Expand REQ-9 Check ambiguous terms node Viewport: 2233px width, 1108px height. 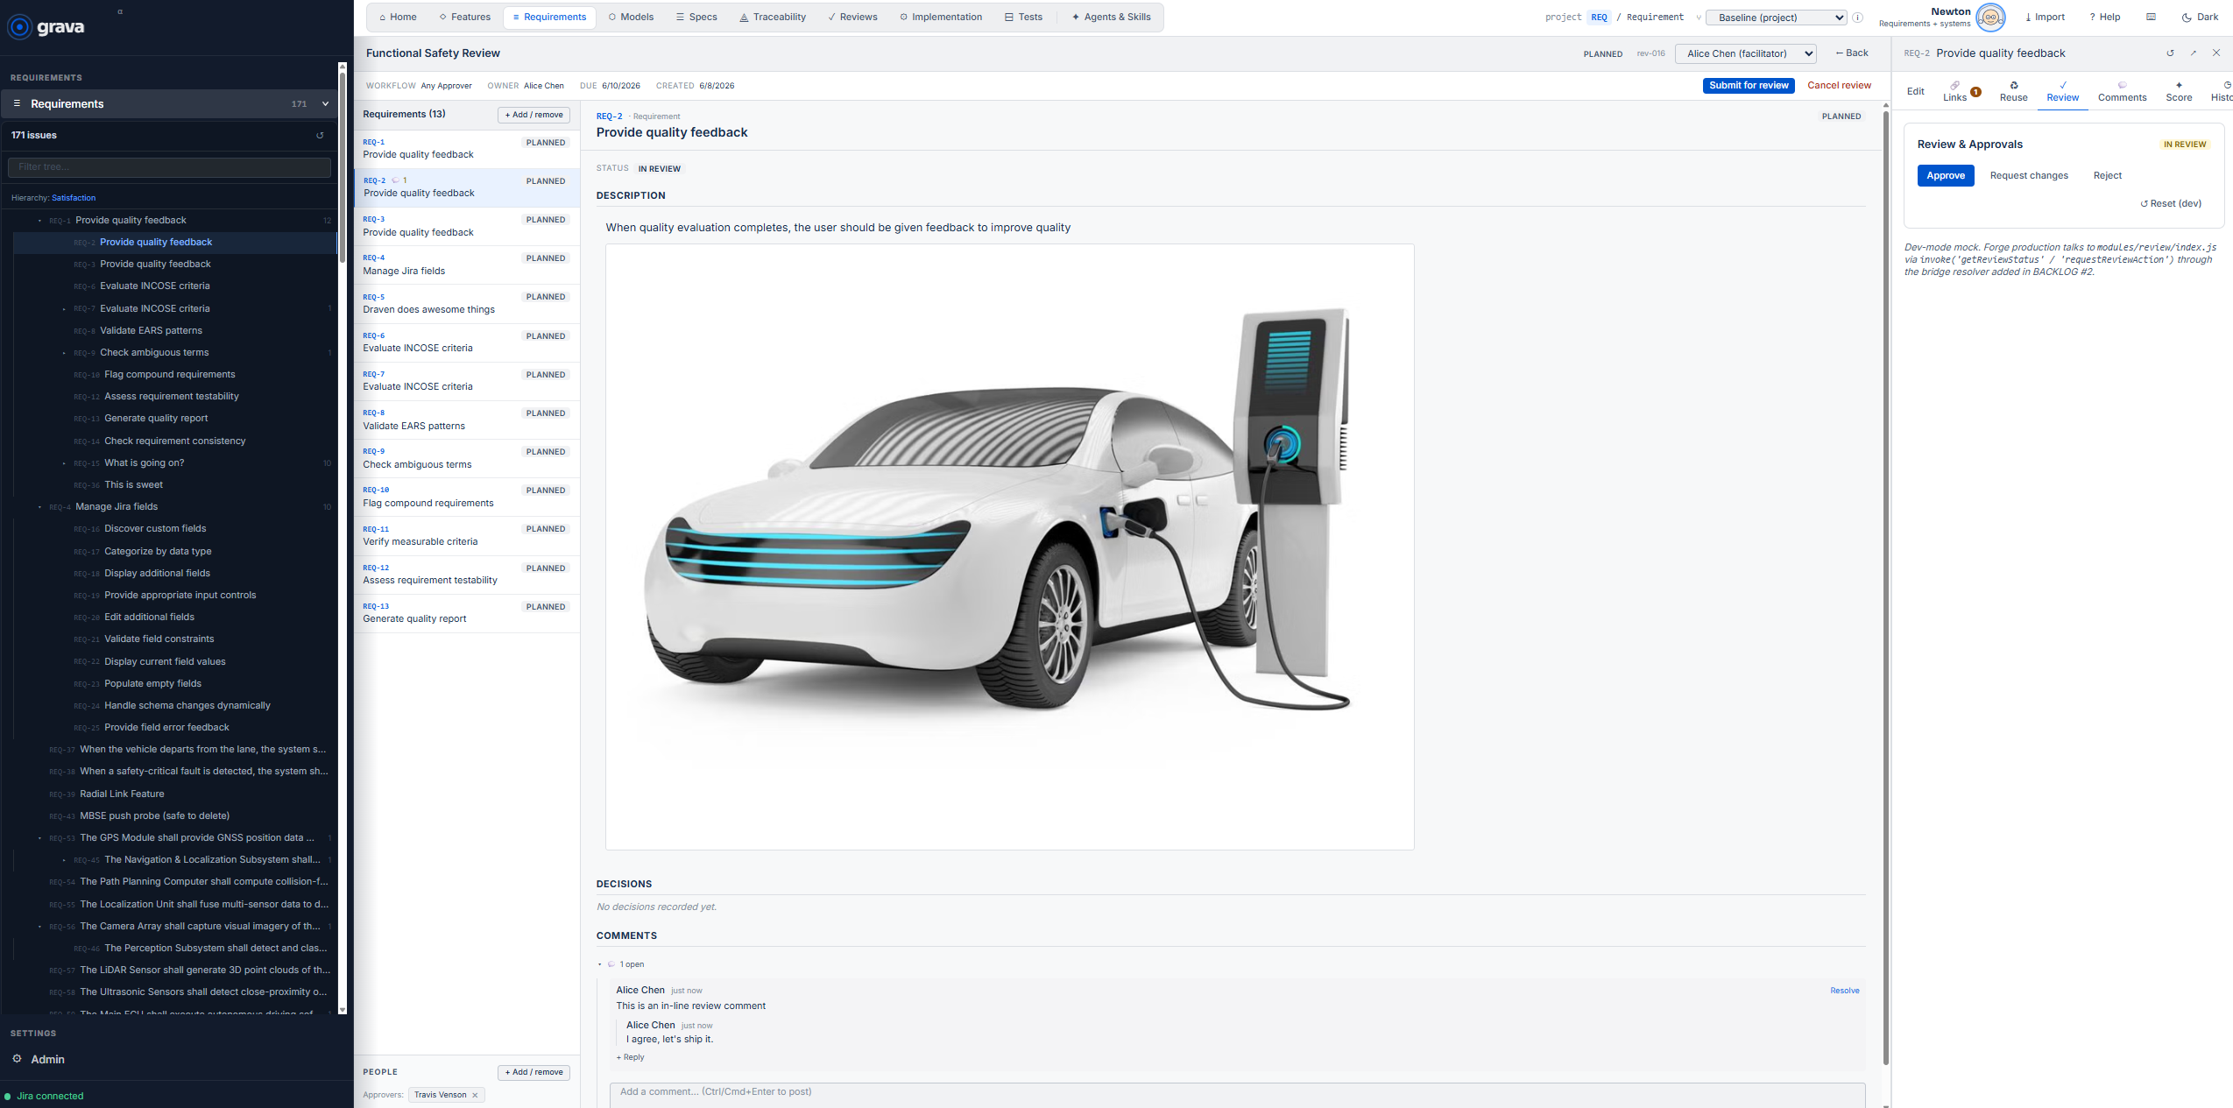tap(65, 353)
